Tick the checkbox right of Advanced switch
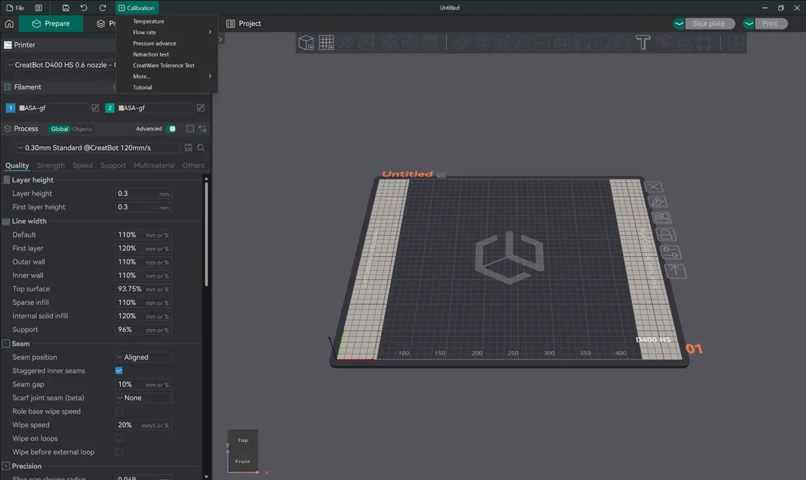 pyautogui.click(x=190, y=129)
